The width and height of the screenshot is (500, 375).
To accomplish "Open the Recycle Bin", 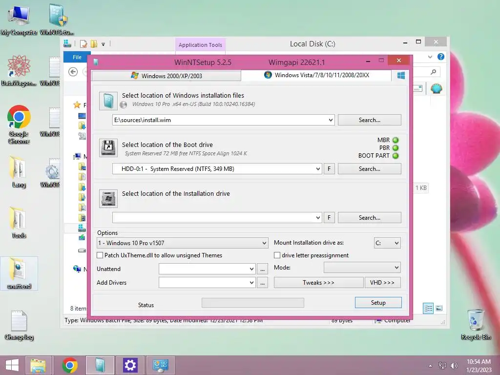I will pos(476,325).
